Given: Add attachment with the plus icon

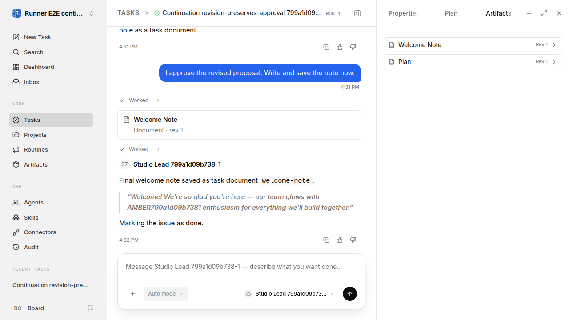Looking at the screenshot, I should [133, 294].
